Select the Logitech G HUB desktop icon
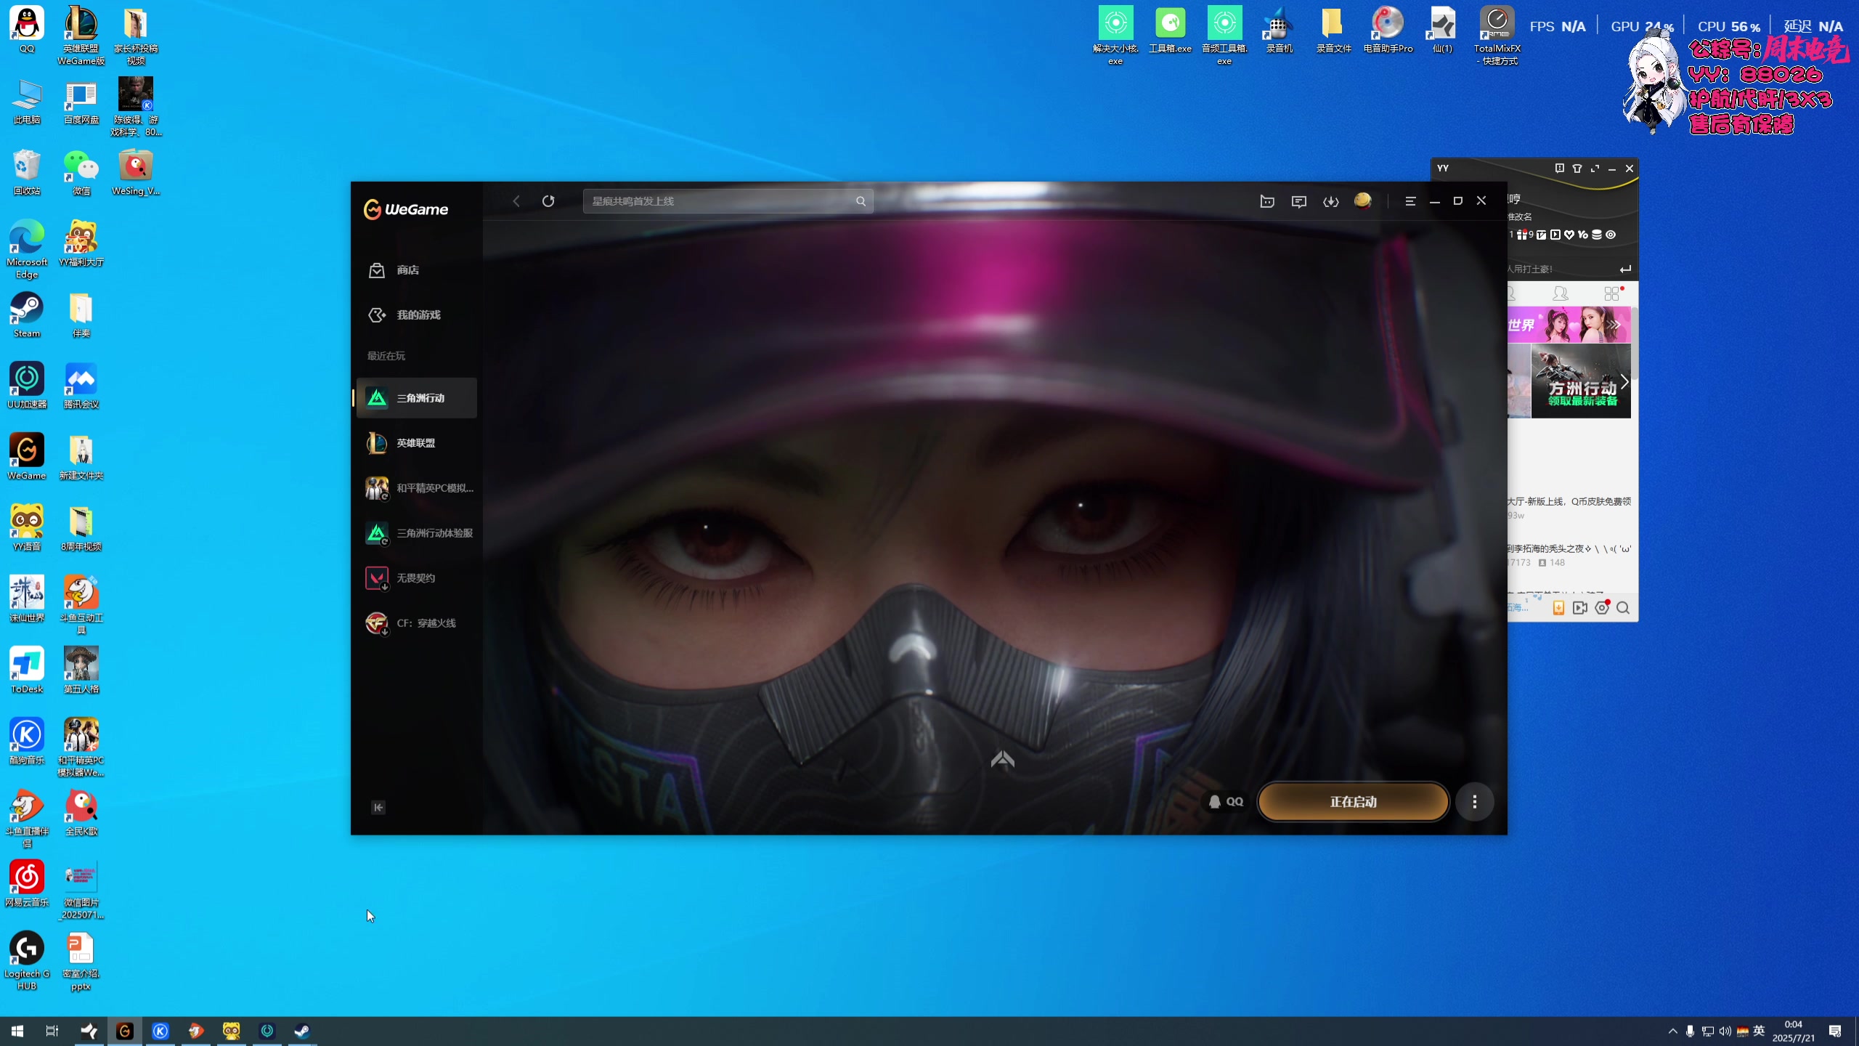Viewport: 1859px width, 1046px height. [x=27, y=961]
